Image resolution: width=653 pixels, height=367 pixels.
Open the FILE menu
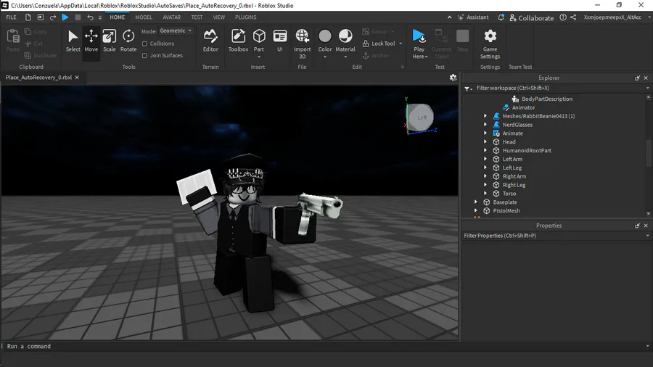coord(11,17)
